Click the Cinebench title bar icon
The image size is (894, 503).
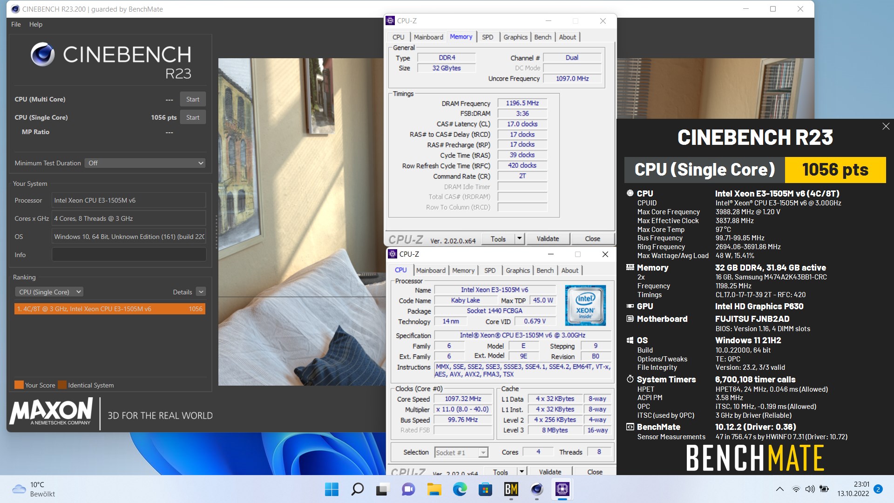click(15, 9)
